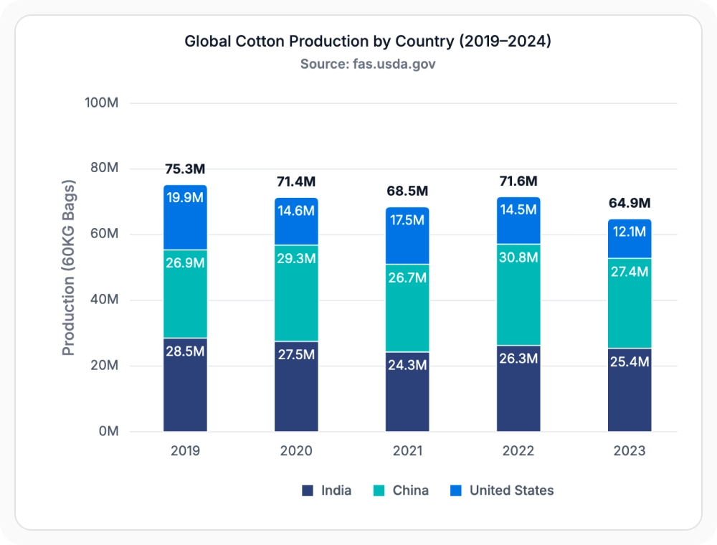The height and width of the screenshot is (545, 717).
Task: Click the Source: fas.usda.gov subtitle
Action: pos(368,64)
